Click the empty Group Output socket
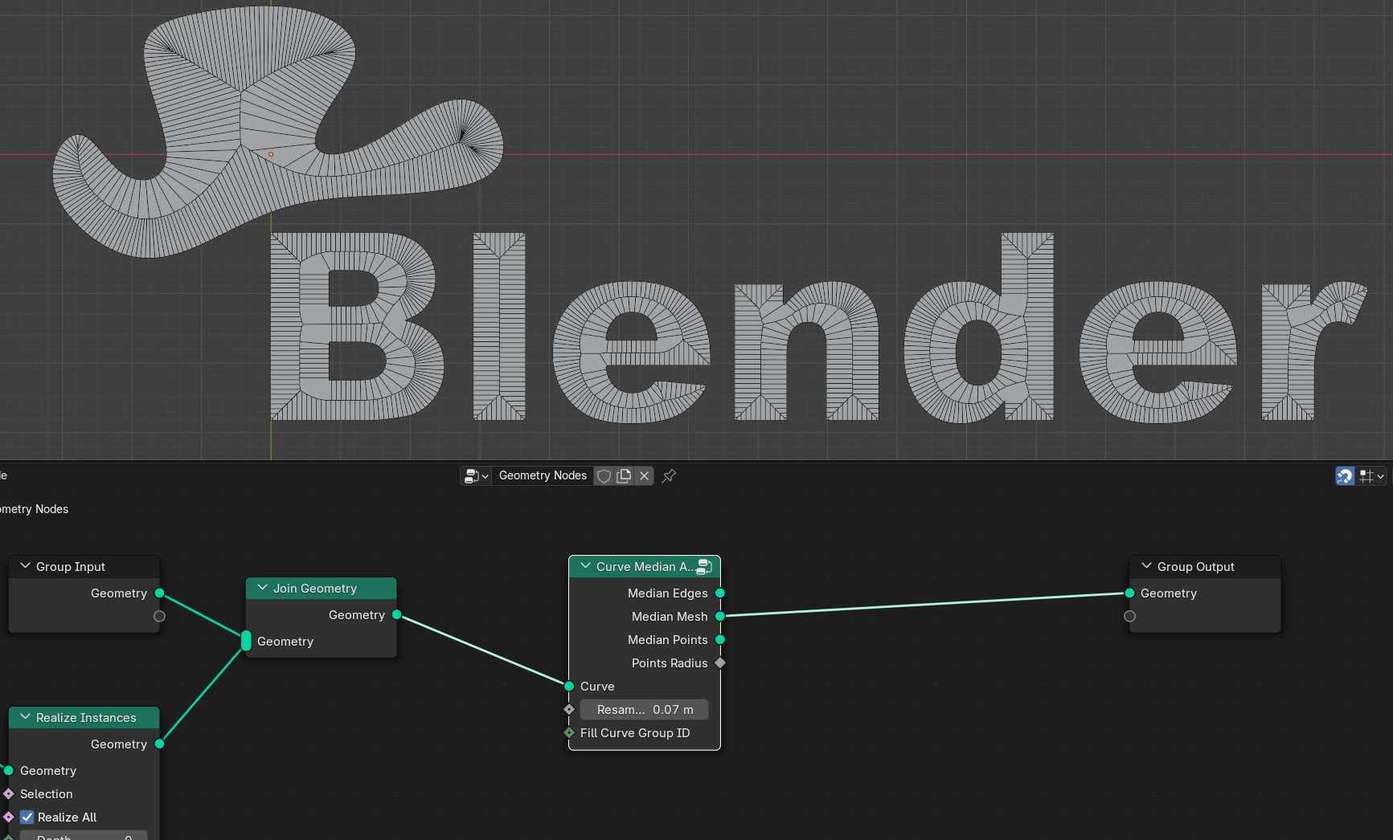Image resolution: width=1393 pixels, height=840 pixels. tap(1130, 617)
